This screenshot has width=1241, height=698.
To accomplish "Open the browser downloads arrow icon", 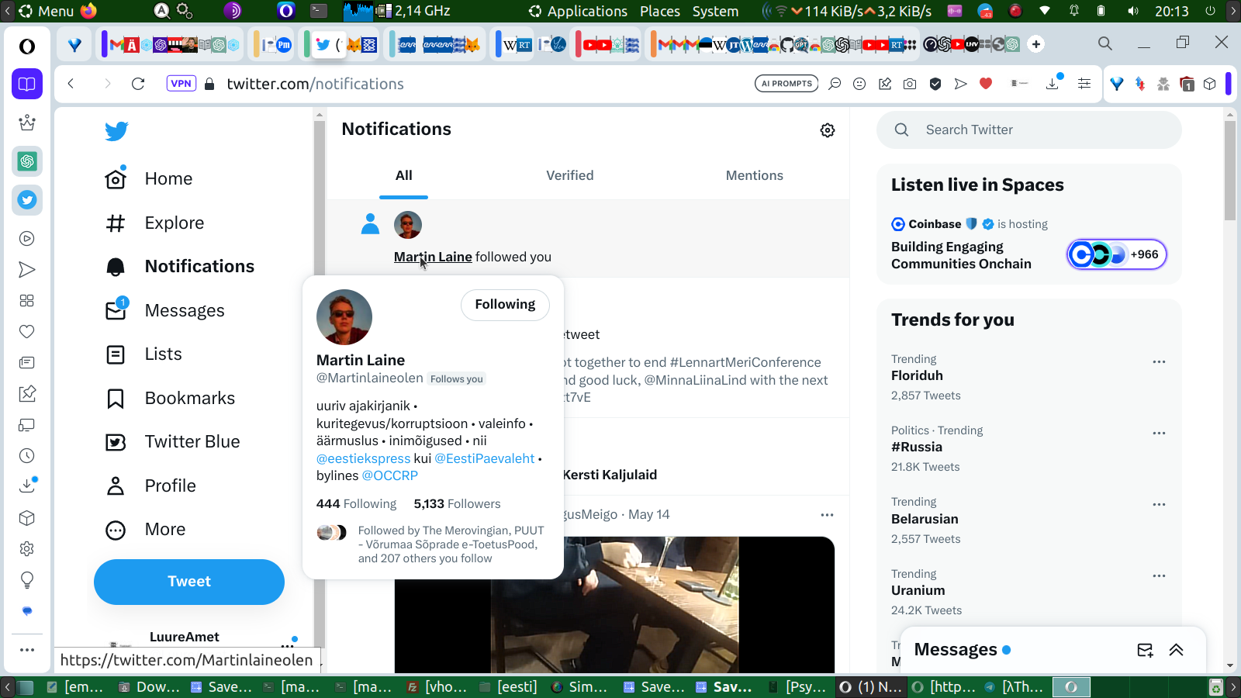I will pos(1053,84).
